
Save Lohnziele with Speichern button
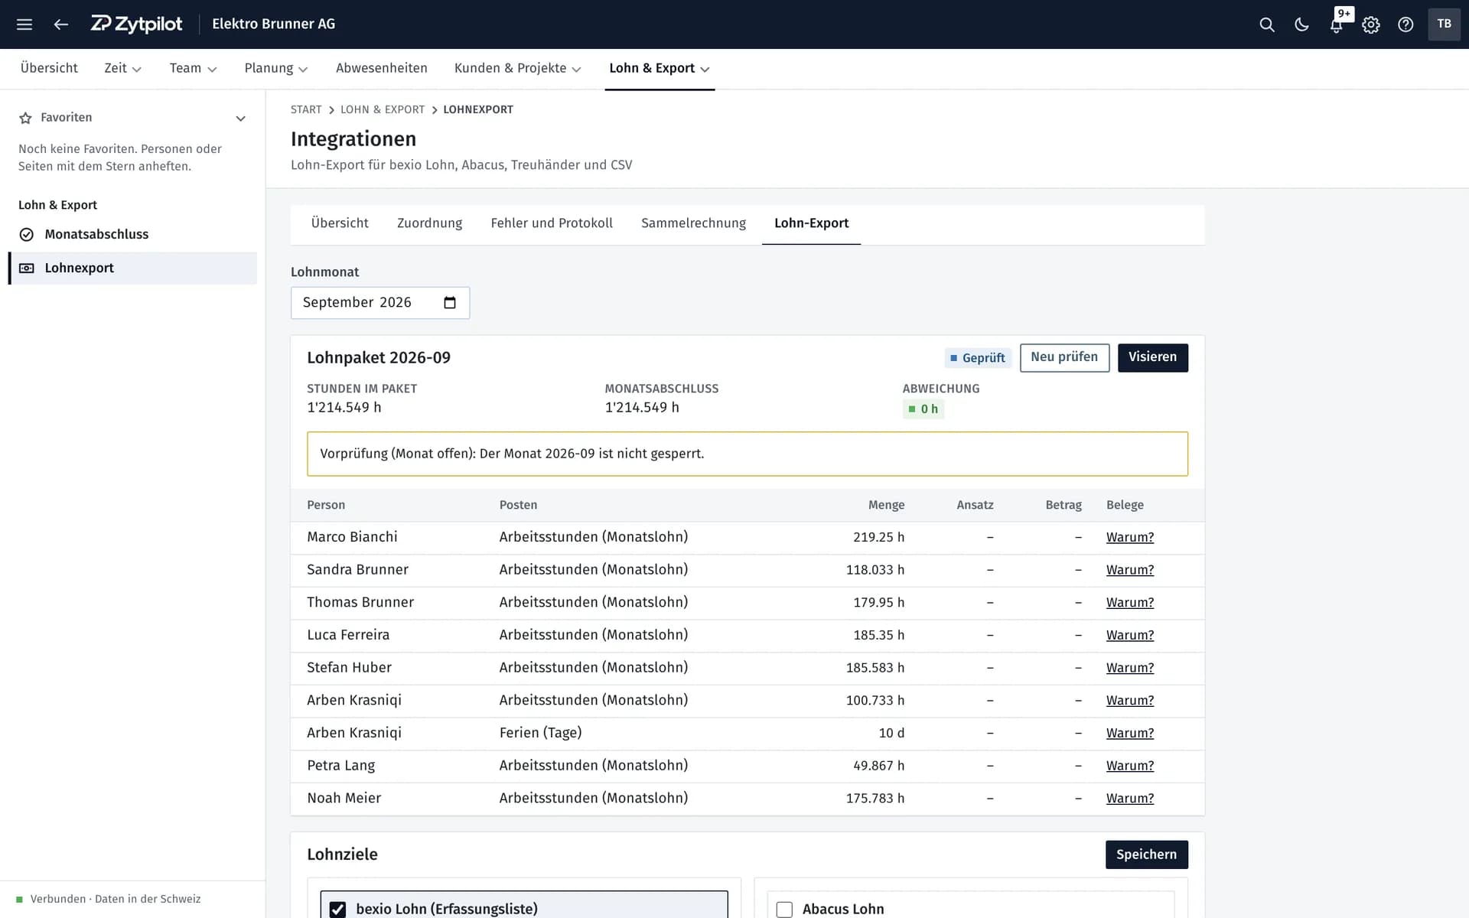click(x=1146, y=855)
